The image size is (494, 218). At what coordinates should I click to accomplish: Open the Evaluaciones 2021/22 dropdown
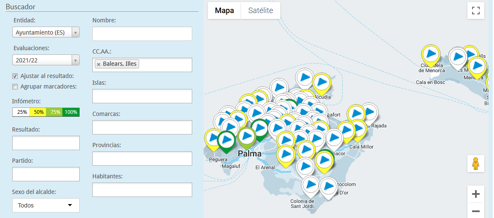pyautogui.click(x=46, y=60)
